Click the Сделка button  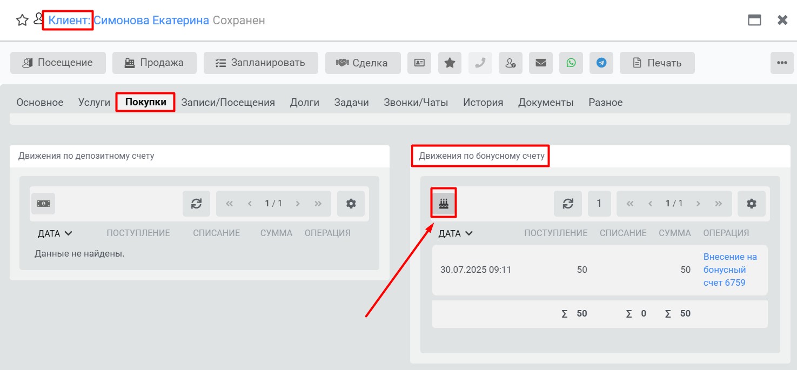click(363, 63)
